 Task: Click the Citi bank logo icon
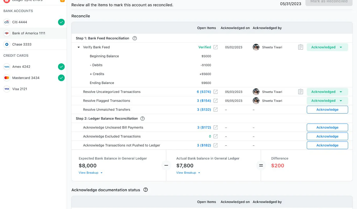pos(7,22)
